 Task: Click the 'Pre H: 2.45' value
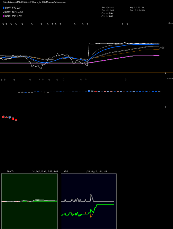pos(108,10)
